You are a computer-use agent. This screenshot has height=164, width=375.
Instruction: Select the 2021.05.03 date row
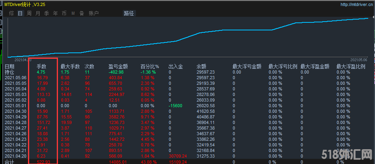click(15, 94)
